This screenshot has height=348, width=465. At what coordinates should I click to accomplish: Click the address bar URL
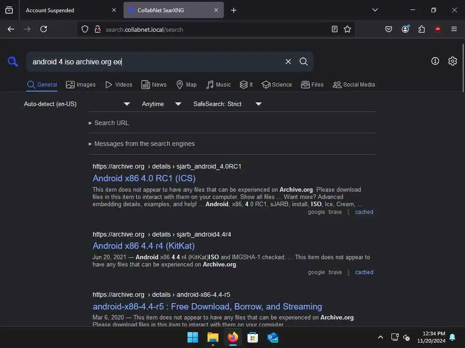(x=144, y=29)
